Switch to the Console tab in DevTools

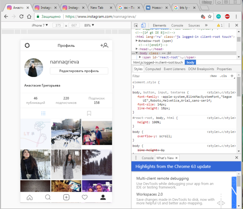177,25
